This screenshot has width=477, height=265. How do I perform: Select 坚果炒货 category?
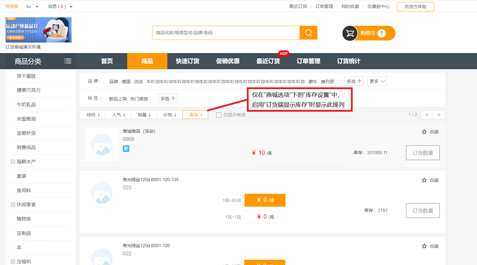26,133
